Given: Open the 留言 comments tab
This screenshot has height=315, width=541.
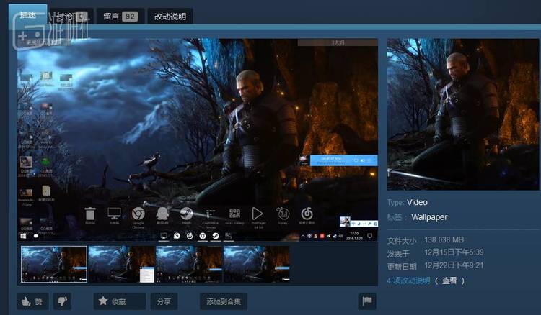Looking at the screenshot, I should click(119, 16).
